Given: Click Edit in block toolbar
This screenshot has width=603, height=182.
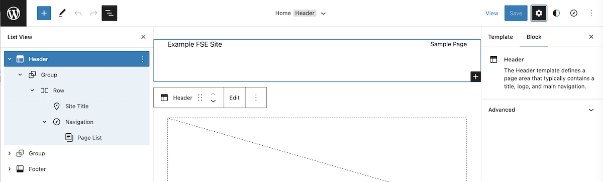Looking at the screenshot, I should [235, 98].
